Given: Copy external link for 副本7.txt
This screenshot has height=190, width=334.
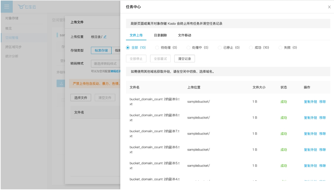Looking at the screenshot, I should pos(310,134).
